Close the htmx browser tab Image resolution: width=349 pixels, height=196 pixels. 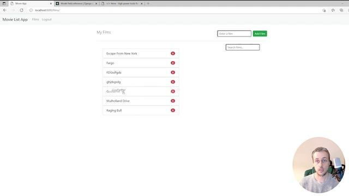[142, 4]
